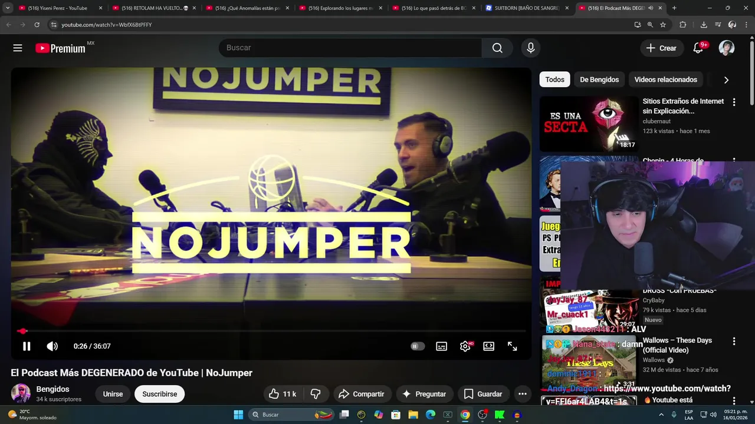Screen dimensions: 755x424
Task: Open the Wallows – These Days video title
Action: [677, 345]
